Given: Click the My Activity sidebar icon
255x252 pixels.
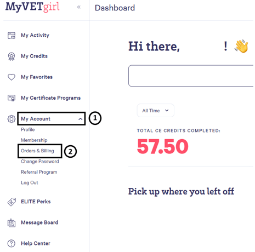Looking at the screenshot, I should pyautogui.click(x=12, y=36).
